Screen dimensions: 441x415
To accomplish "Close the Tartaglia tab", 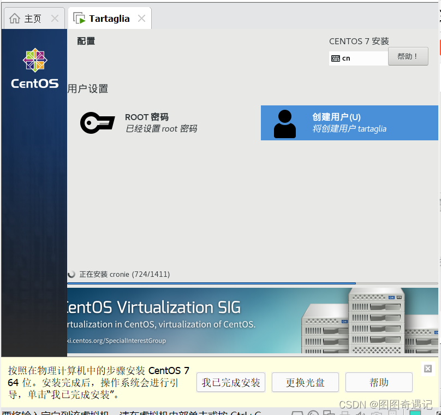I will pyautogui.click(x=141, y=19).
